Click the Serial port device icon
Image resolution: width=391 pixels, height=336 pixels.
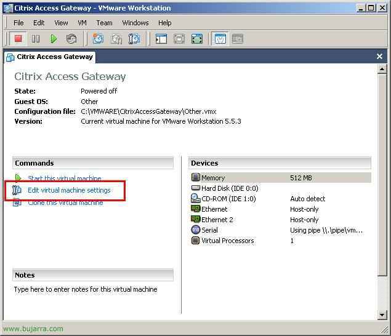coord(196,230)
